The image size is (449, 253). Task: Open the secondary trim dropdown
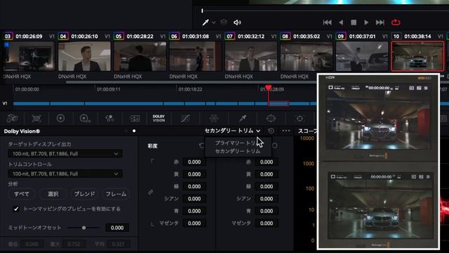pos(232,131)
